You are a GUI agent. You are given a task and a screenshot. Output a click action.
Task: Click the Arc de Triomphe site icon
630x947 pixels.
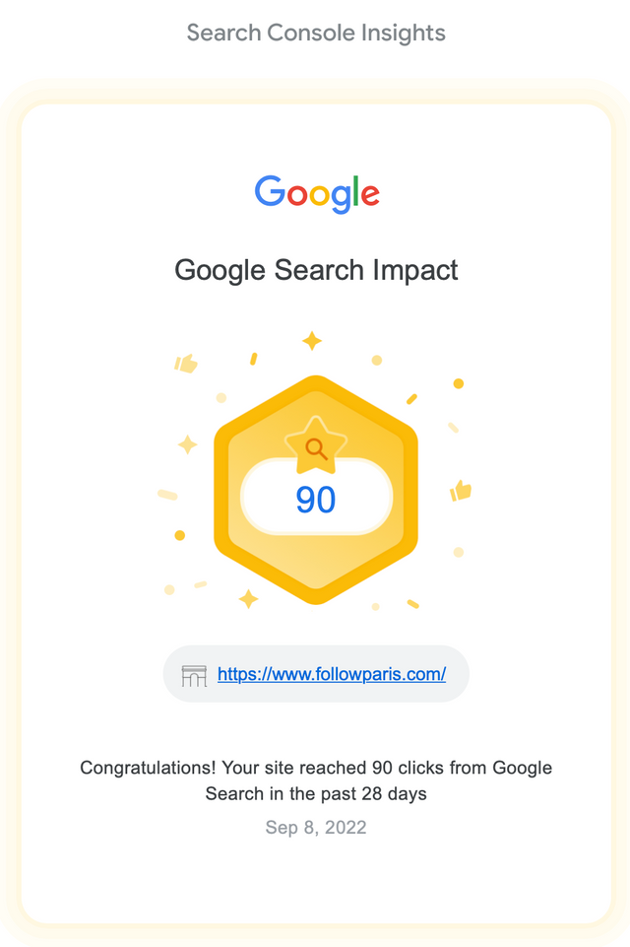194,676
